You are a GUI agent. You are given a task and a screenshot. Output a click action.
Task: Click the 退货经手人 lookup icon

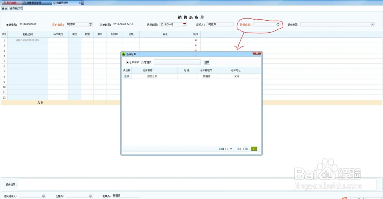pos(43,196)
